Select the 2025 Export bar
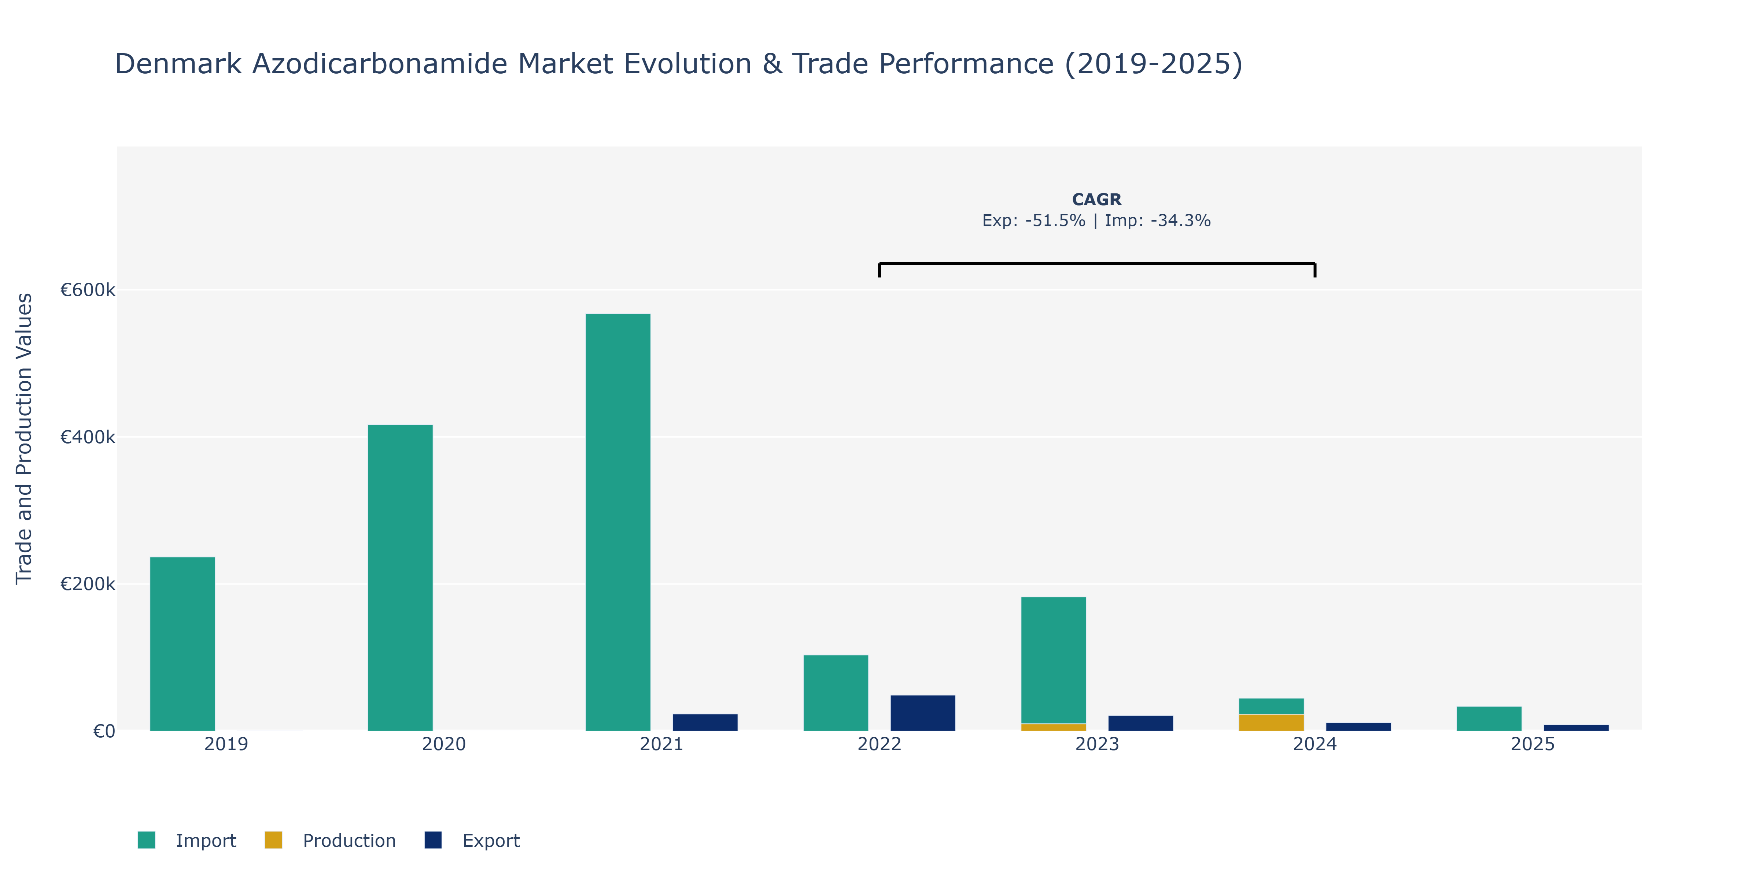The height and width of the screenshot is (879, 1759). pyautogui.click(x=1577, y=728)
